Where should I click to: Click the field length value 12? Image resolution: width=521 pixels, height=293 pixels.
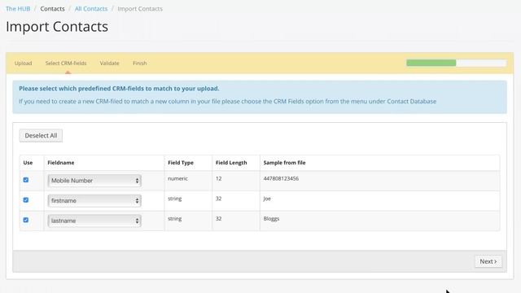219,178
